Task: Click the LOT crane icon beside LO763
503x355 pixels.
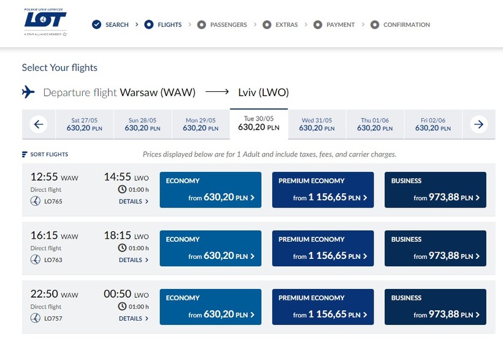Action: (36, 260)
